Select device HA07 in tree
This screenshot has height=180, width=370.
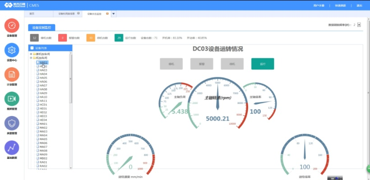point(43,85)
